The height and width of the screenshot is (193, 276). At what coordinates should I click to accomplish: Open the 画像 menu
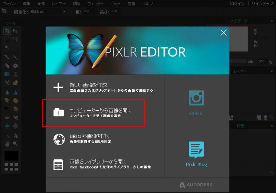point(41,3)
